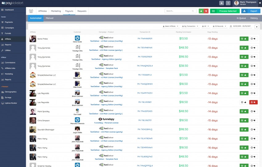Approve the $18.50 Leo Reynolds payout
This screenshot has width=262, height=167.
(x=244, y=102)
